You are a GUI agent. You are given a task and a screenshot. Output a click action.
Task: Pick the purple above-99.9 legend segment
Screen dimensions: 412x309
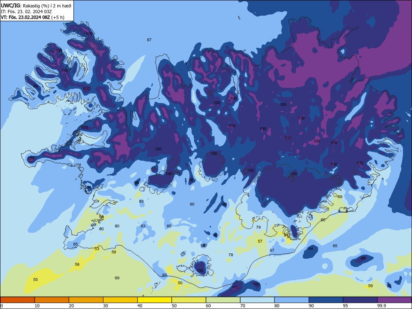pos(394,300)
